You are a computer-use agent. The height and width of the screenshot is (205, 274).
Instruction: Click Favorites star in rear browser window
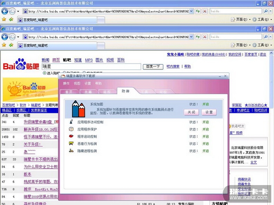click(x=4, y=20)
